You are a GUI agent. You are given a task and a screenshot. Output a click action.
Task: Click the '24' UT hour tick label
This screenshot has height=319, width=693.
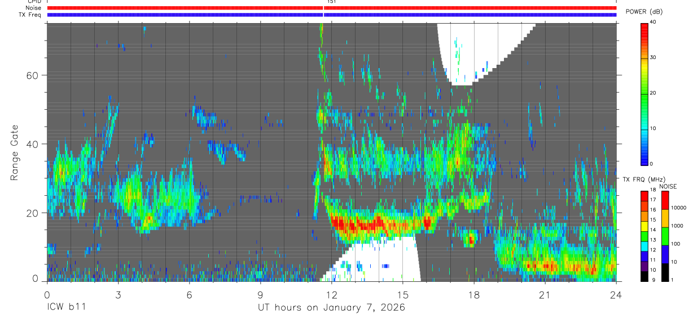[x=616, y=294]
